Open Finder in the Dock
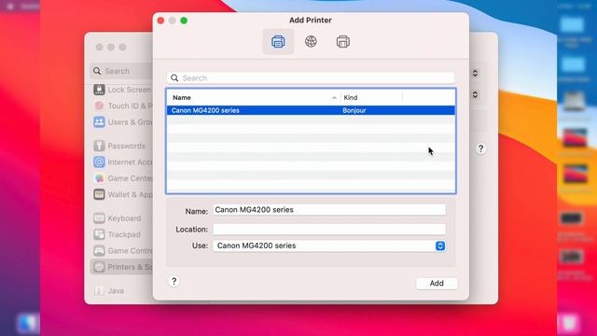 27,323
